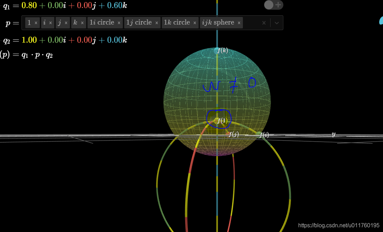Select the q2 real part 1.00

[29, 40]
